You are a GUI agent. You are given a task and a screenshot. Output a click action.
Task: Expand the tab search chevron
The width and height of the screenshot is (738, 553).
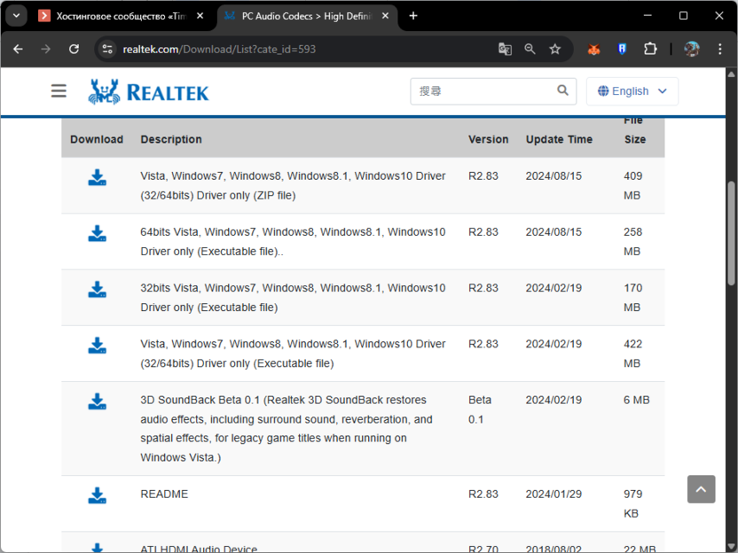click(16, 16)
